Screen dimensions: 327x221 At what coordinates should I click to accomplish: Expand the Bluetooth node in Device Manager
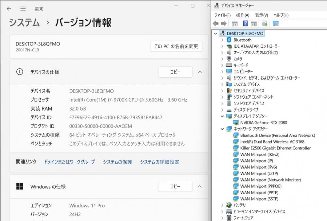tap(222, 40)
